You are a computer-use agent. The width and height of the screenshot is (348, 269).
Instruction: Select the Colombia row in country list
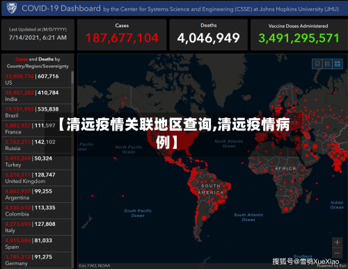click(x=36, y=211)
